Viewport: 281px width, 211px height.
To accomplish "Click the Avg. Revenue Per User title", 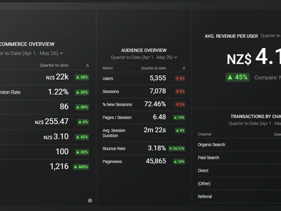I will point(231,36).
